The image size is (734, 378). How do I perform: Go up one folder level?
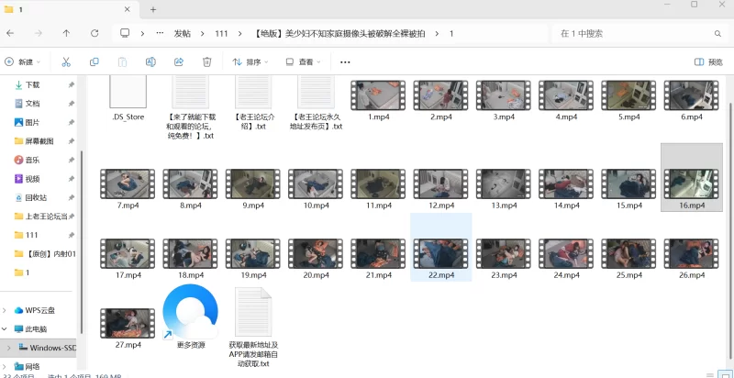click(x=66, y=33)
